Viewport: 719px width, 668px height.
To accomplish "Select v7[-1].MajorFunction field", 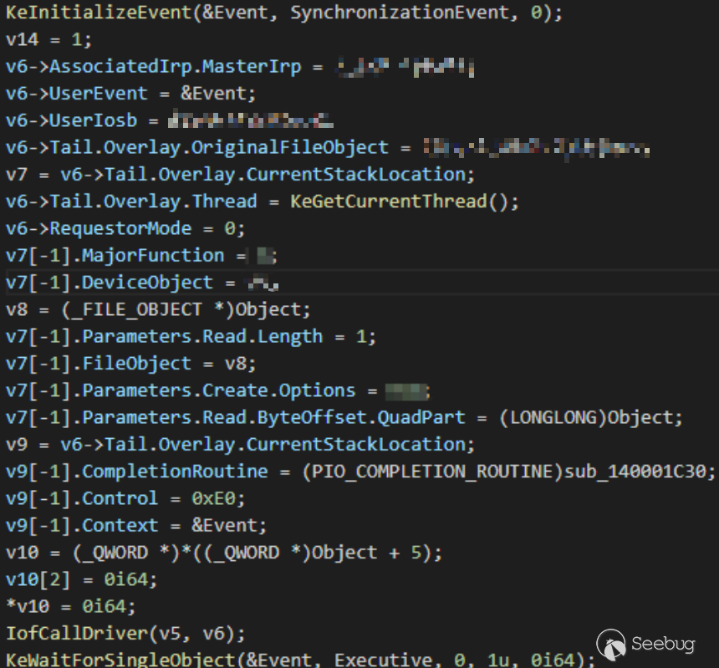I will click(115, 256).
